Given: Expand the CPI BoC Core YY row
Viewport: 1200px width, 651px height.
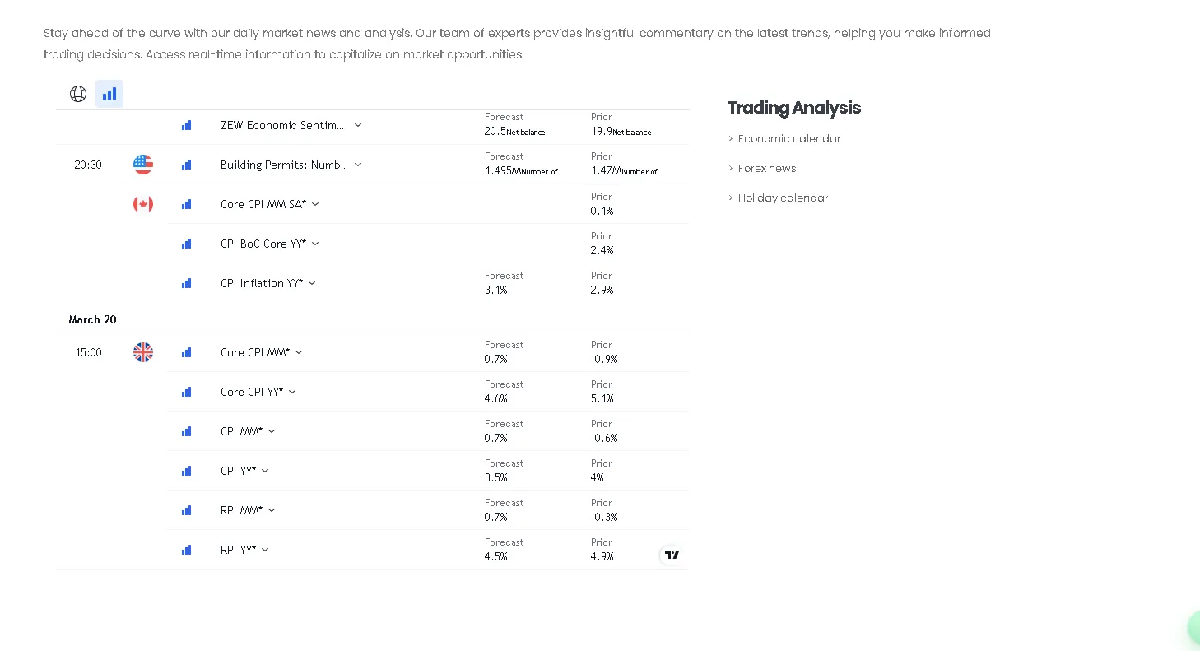Looking at the screenshot, I should click(x=315, y=244).
